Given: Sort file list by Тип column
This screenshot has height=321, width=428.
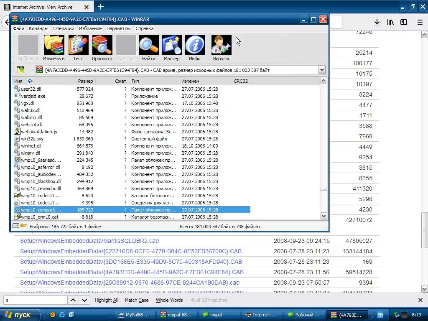Looking at the screenshot, I should point(154,81).
